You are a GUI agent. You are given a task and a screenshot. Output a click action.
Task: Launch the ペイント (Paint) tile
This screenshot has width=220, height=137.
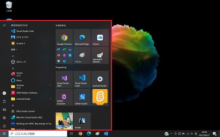[x=82, y=55]
